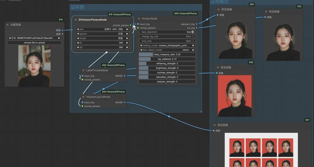
Task: Click the left arrow of the size widget
Action: click(x=78, y=29)
